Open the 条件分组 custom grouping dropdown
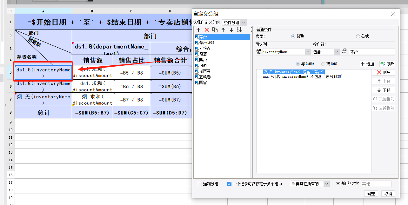This screenshot has width=408, height=205. click(243, 23)
